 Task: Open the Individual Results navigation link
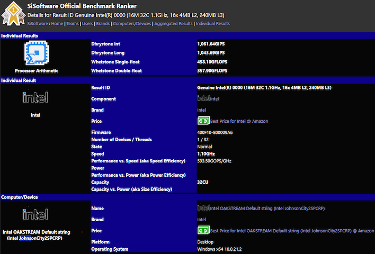[212, 24]
